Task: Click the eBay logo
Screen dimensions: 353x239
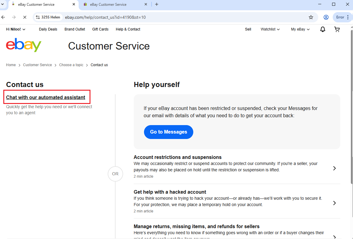Action: click(x=24, y=45)
